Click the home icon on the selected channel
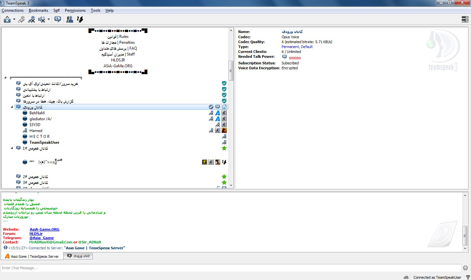Image resolution: width=471 pixels, height=280 pixels. pyautogui.click(x=224, y=107)
